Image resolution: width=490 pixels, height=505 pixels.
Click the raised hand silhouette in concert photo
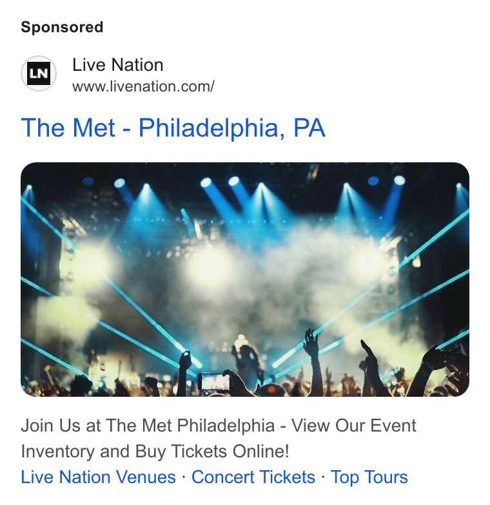312,341
